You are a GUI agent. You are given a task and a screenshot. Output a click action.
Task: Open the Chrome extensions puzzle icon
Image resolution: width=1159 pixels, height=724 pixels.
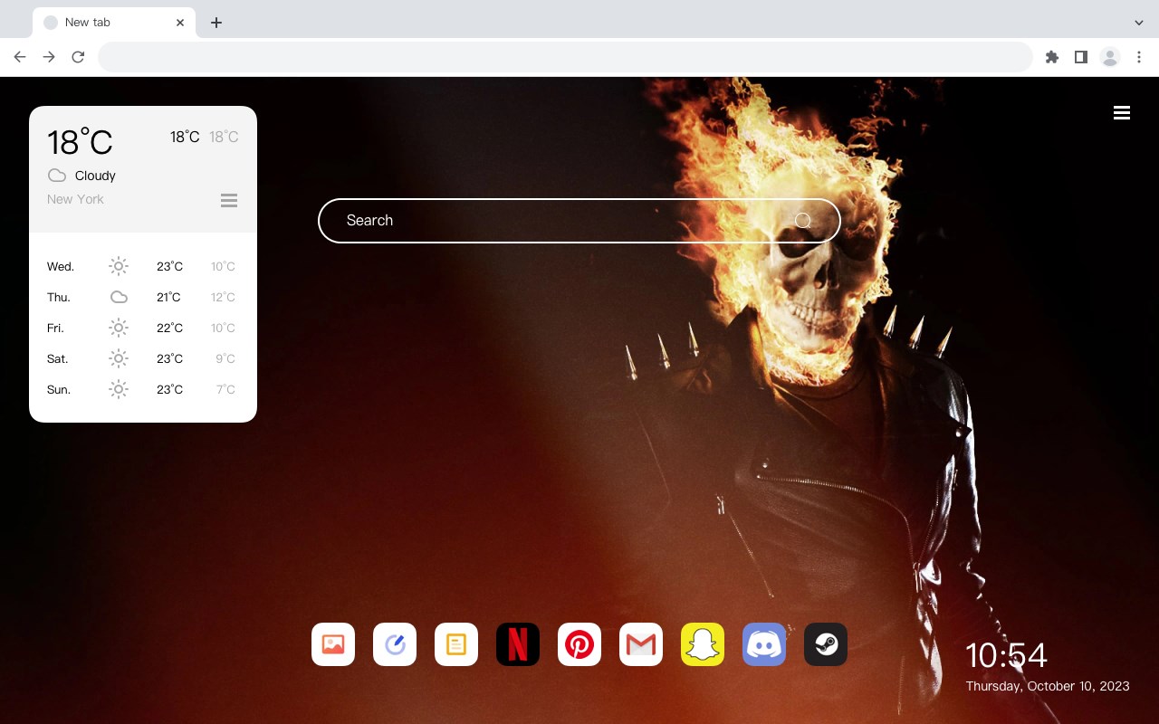pos(1051,57)
